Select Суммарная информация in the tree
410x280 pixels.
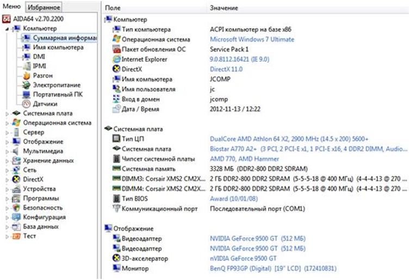click(x=64, y=38)
